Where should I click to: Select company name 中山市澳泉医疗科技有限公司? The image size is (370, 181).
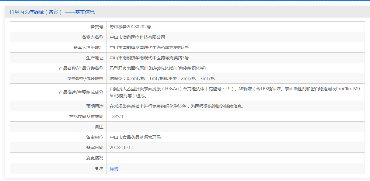point(138,37)
